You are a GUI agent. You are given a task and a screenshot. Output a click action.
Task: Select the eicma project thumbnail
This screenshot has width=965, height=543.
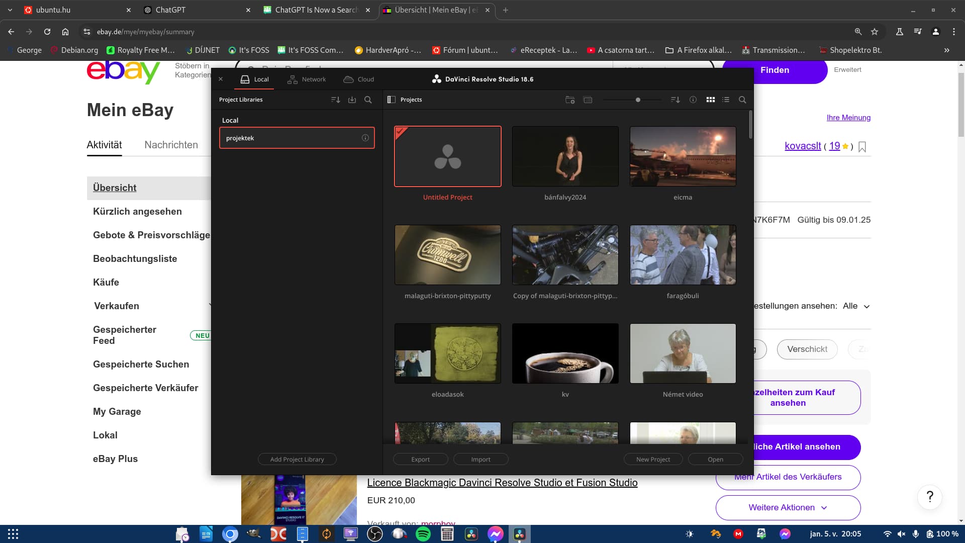coord(683,156)
